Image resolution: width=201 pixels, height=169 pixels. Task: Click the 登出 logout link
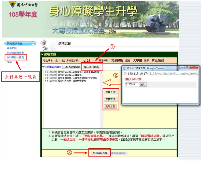(9, 62)
